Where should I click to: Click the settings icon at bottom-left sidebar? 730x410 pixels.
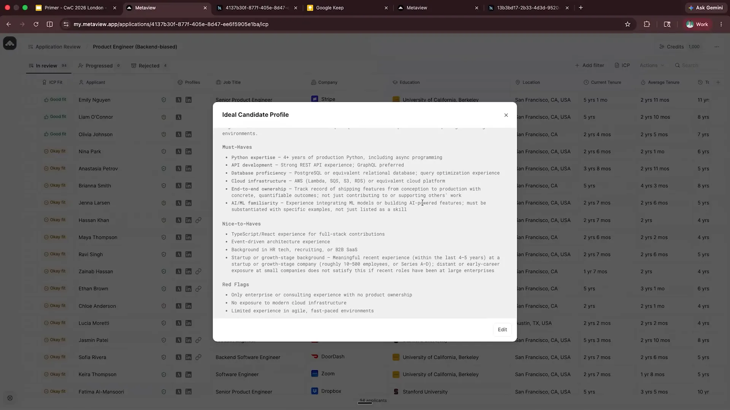click(10, 398)
